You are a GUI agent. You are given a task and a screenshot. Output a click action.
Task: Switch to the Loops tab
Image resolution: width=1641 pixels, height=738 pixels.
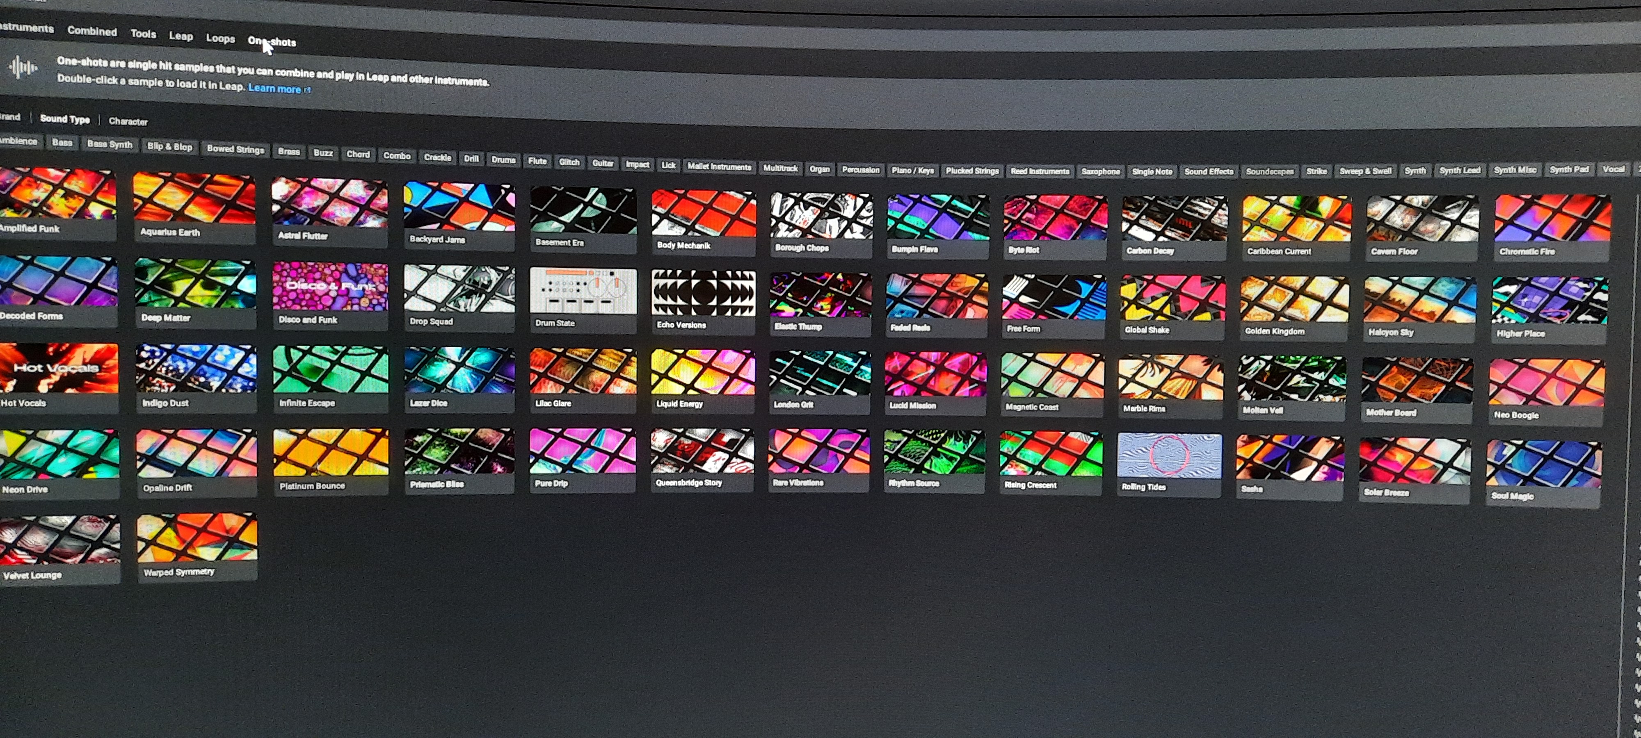(x=220, y=38)
